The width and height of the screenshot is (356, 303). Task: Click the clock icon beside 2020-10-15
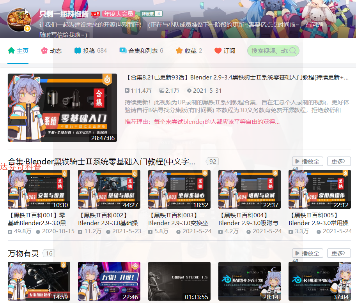[38, 232]
